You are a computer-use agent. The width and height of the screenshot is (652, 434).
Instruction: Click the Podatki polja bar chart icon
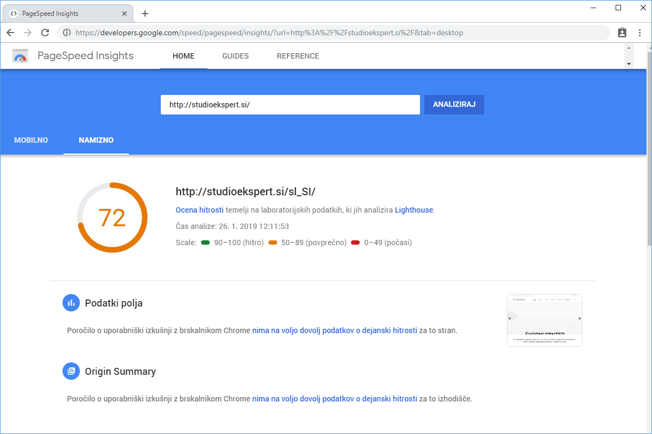(x=71, y=303)
